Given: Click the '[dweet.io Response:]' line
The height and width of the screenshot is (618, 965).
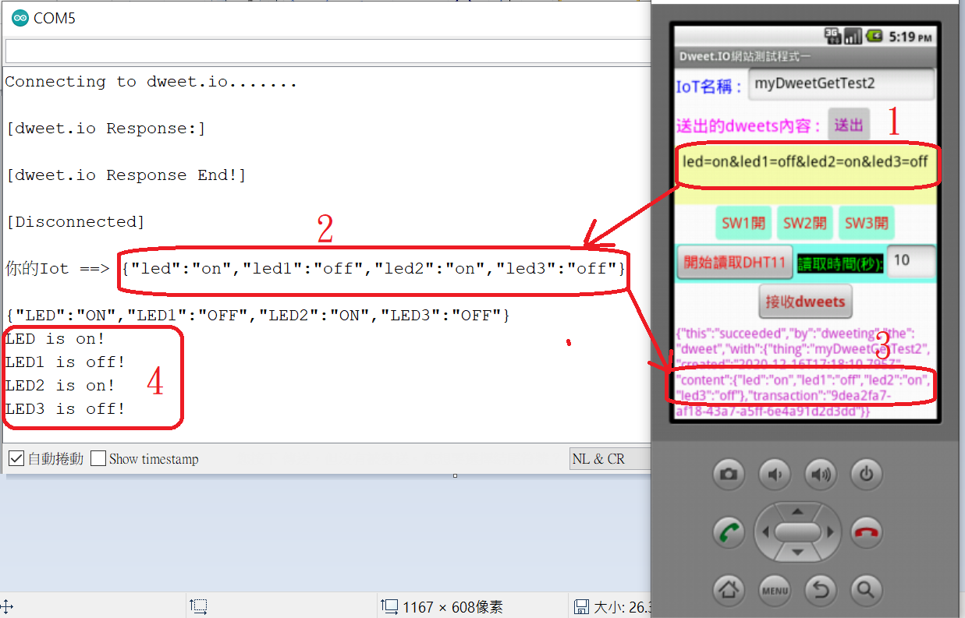Looking at the screenshot, I should tap(105, 129).
